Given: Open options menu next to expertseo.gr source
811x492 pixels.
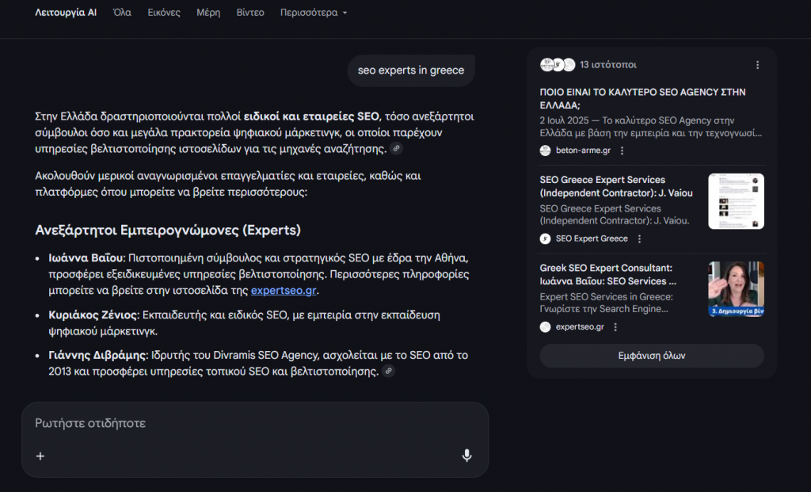Looking at the screenshot, I should pos(615,327).
